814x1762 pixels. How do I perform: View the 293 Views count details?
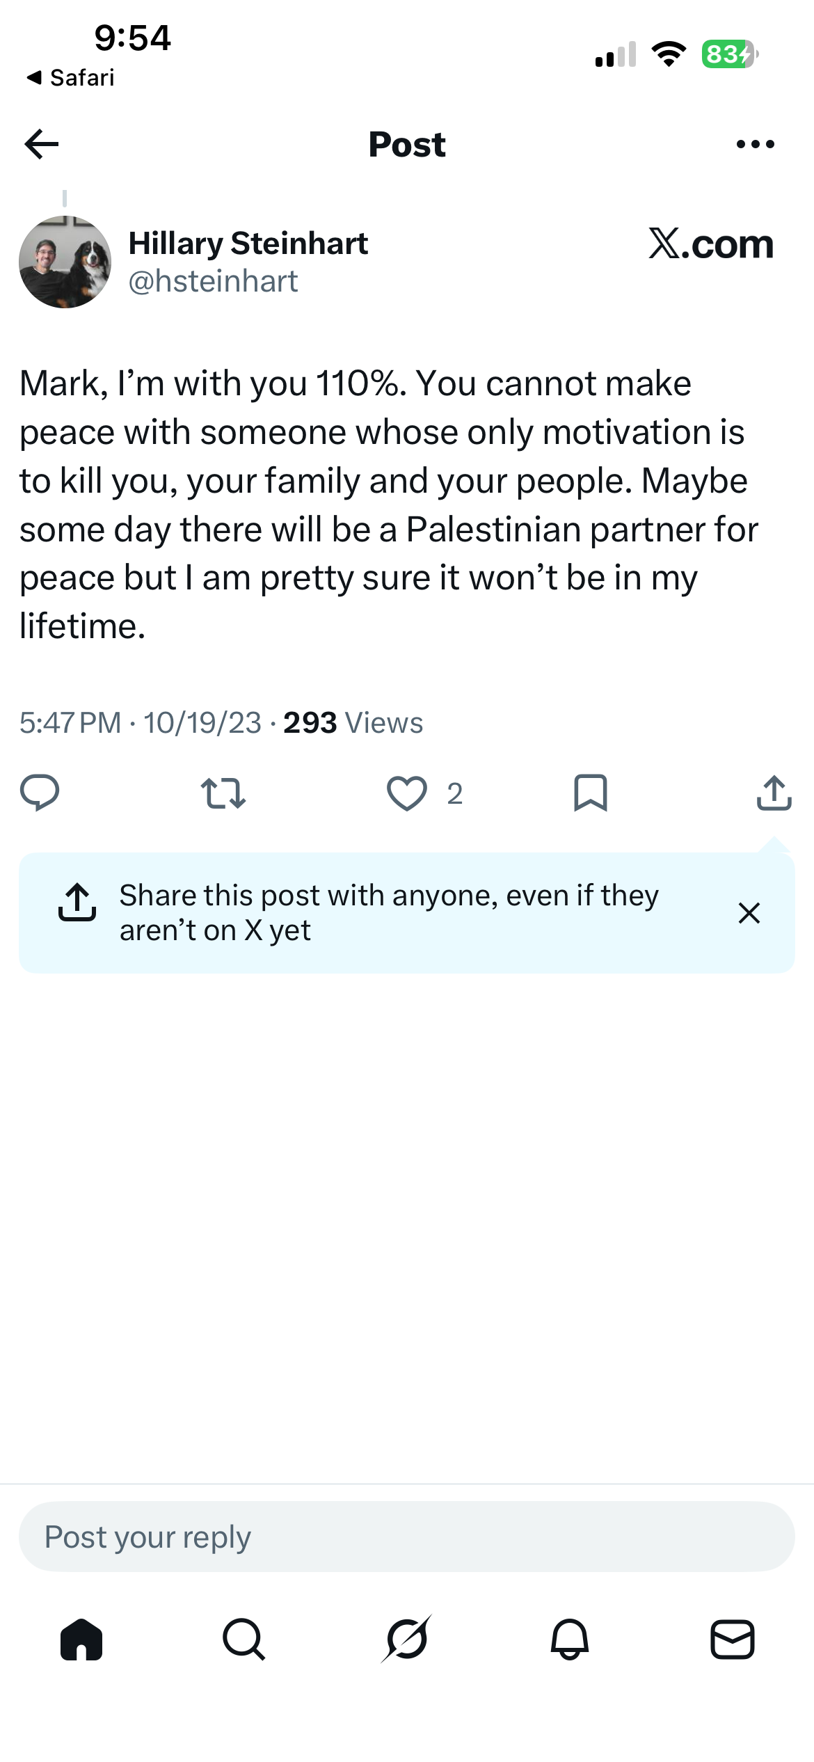[353, 722]
